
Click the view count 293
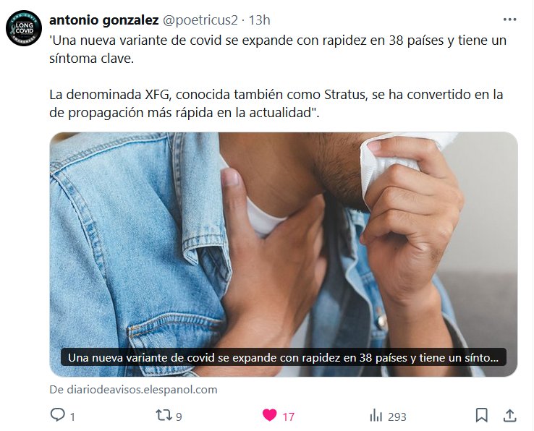point(397,417)
